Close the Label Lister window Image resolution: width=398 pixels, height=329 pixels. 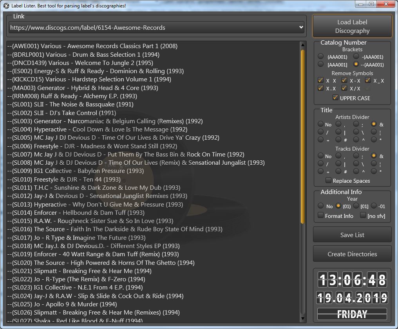pyautogui.click(x=386, y=4)
